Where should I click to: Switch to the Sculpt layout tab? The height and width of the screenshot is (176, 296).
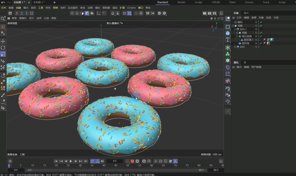point(198,2)
